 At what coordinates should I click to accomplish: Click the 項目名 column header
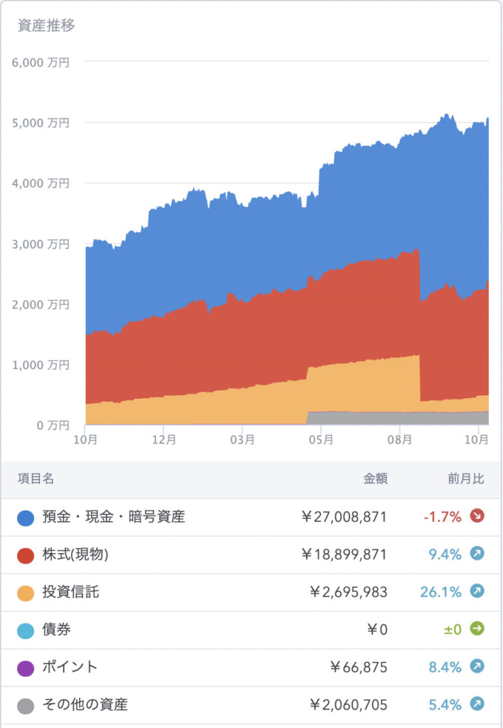[x=36, y=478]
